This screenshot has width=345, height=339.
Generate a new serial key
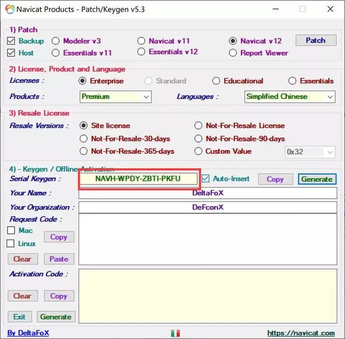317,179
